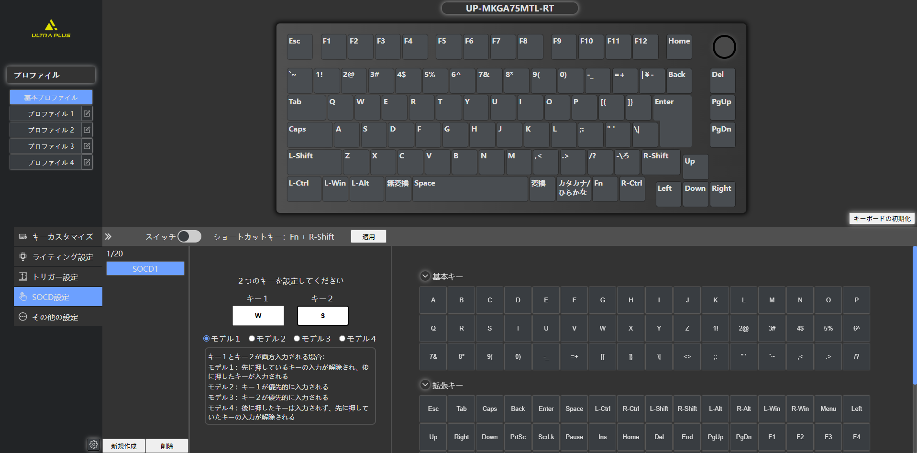Screen dimensions: 917x453
Task: Open Trigger settings (トリガー設定)
Action: point(58,277)
